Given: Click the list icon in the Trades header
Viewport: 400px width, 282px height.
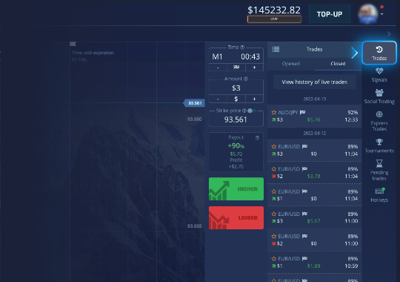Looking at the screenshot, I should tap(276, 49).
